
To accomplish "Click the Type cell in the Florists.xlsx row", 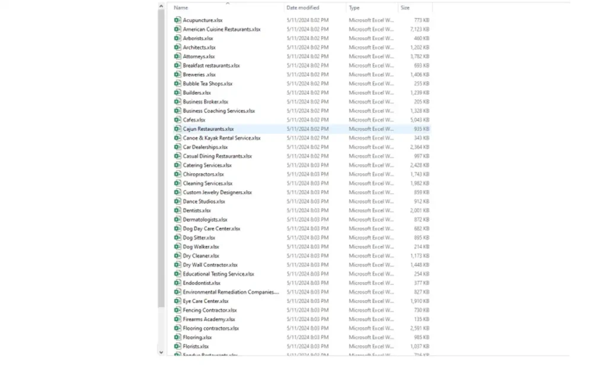I will 371,346.
